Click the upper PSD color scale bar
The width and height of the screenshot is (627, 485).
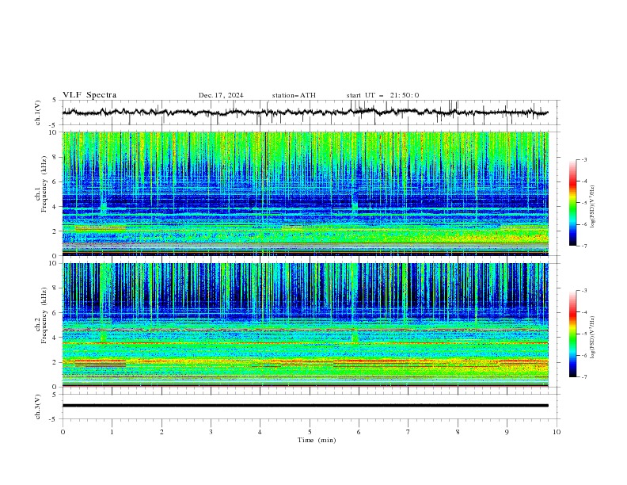(572, 203)
